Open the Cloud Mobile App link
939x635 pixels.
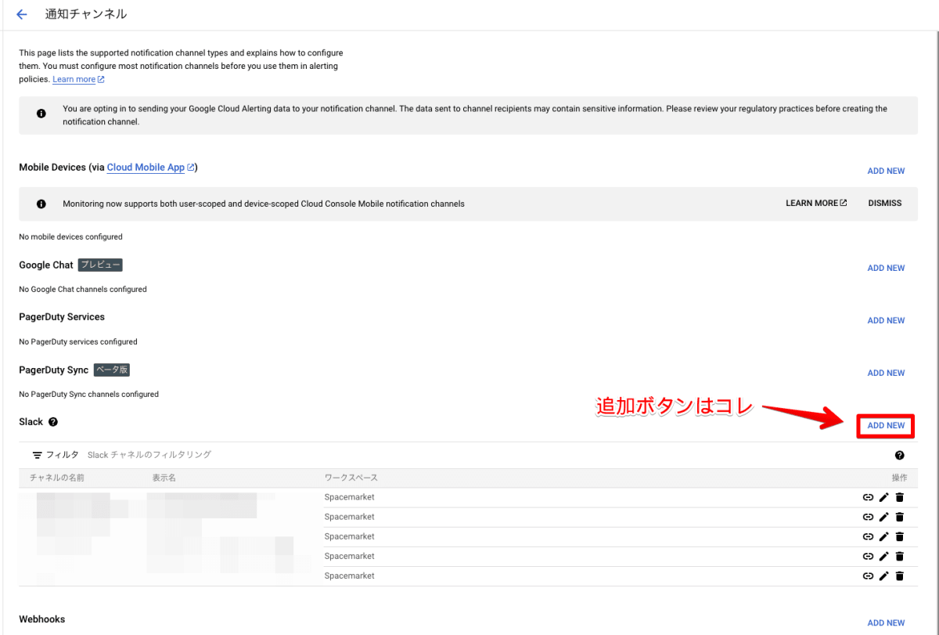[151, 168]
